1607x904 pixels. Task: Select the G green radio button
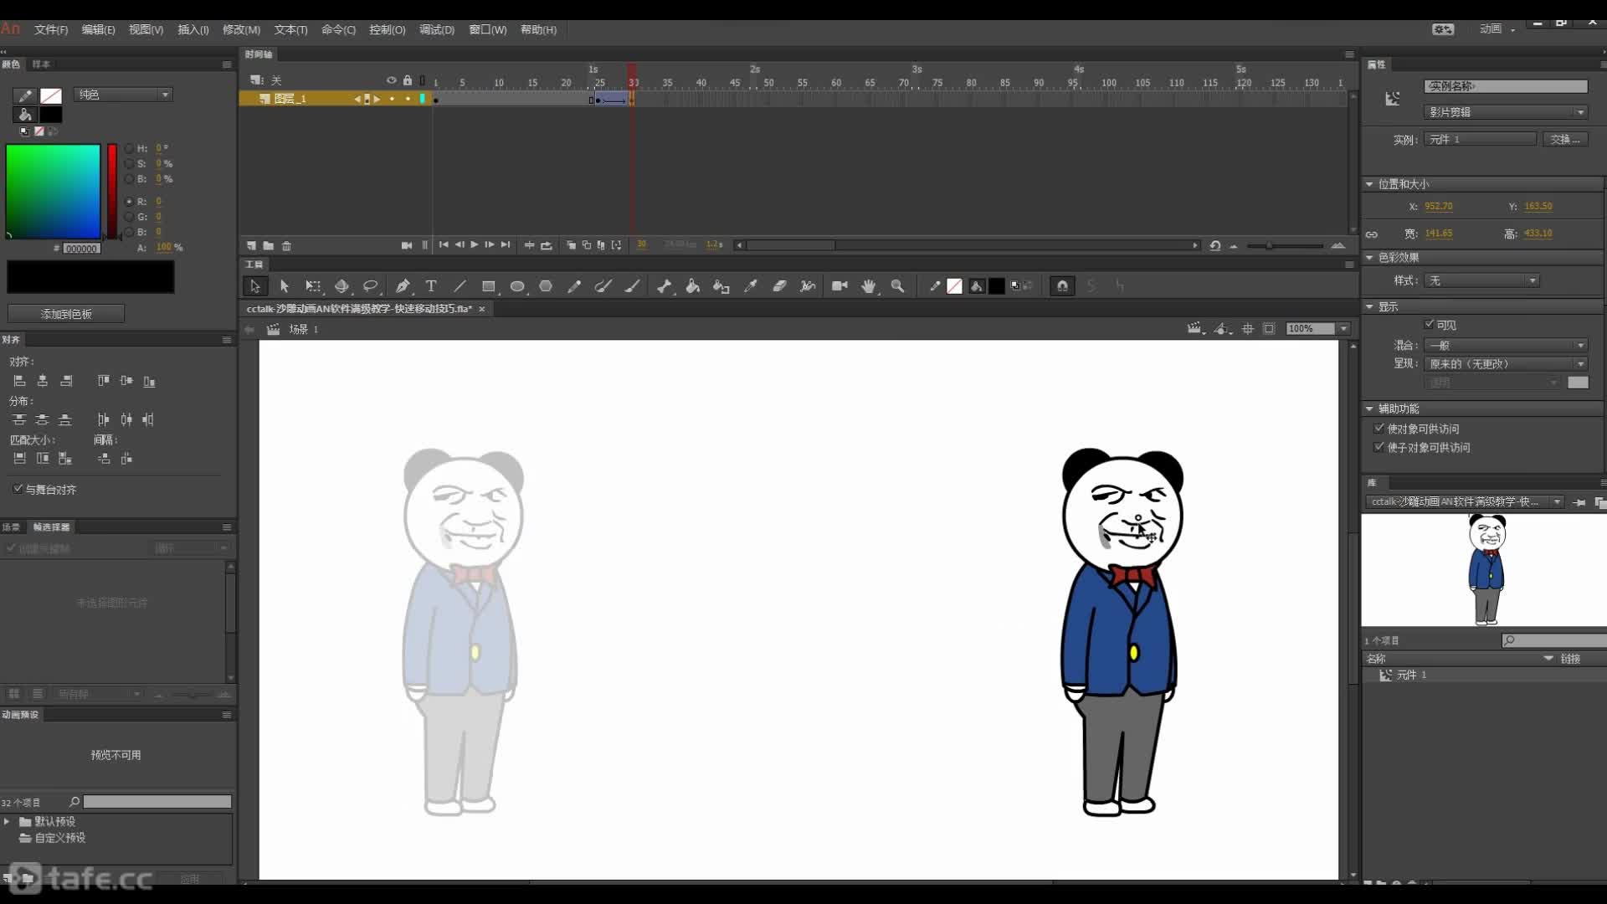click(129, 217)
